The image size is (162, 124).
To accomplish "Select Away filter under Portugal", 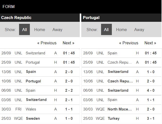I will tap(139, 30).
